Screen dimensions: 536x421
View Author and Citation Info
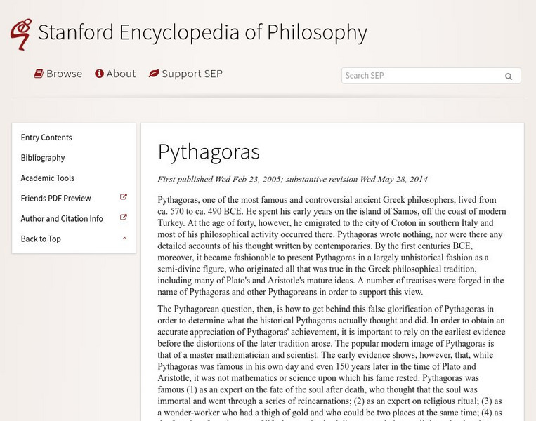point(62,219)
